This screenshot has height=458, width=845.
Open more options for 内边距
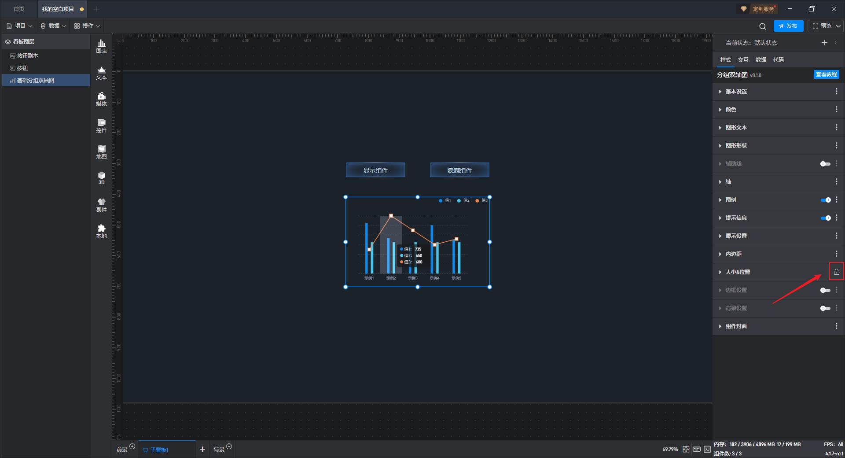tap(836, 254)
